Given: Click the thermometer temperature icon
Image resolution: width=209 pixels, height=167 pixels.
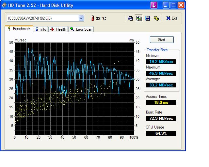Looking at the screenshot, I should click(x=92, y=18).
